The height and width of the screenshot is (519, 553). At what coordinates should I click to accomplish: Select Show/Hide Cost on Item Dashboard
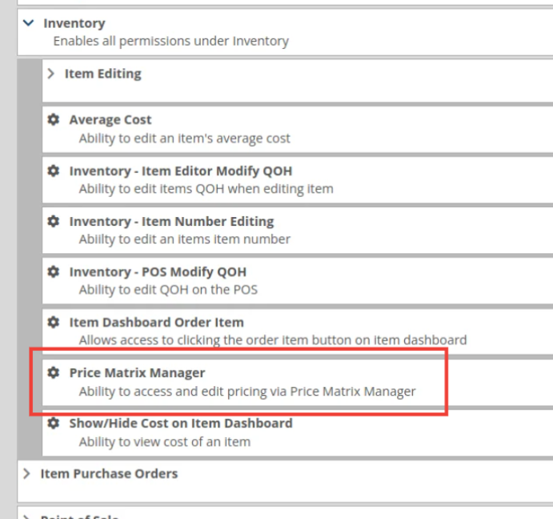pyautogui.click(x=180, y=423)
